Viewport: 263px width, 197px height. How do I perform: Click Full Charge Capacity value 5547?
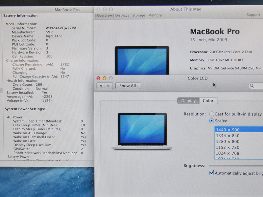tap(65, 77)
